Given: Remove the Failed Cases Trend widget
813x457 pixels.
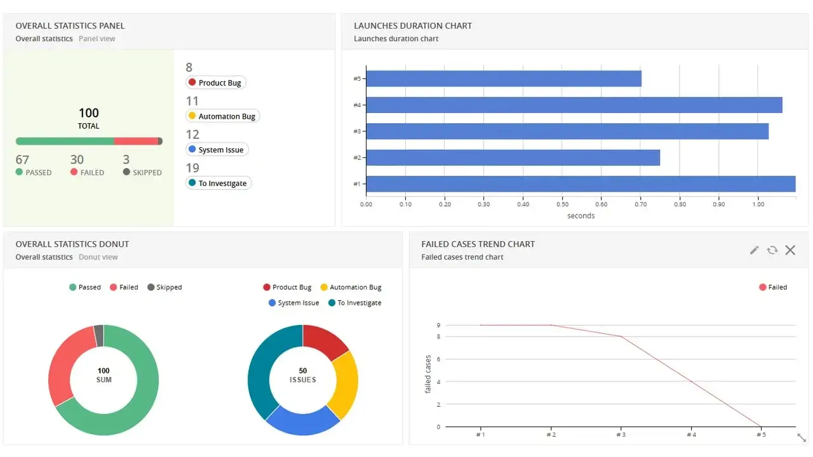Looking at the screenshot, I should point(790,250).
